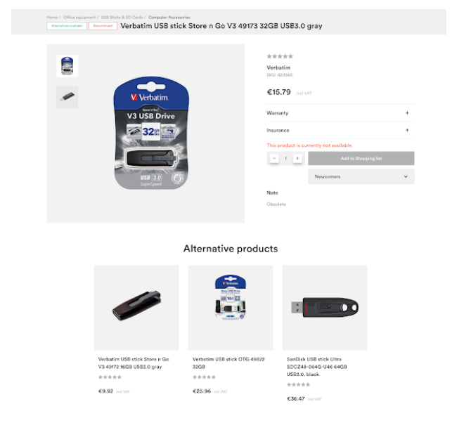Click the quantity input field
Viewport: 457px width, 437px height.
[x=286, y=159]
